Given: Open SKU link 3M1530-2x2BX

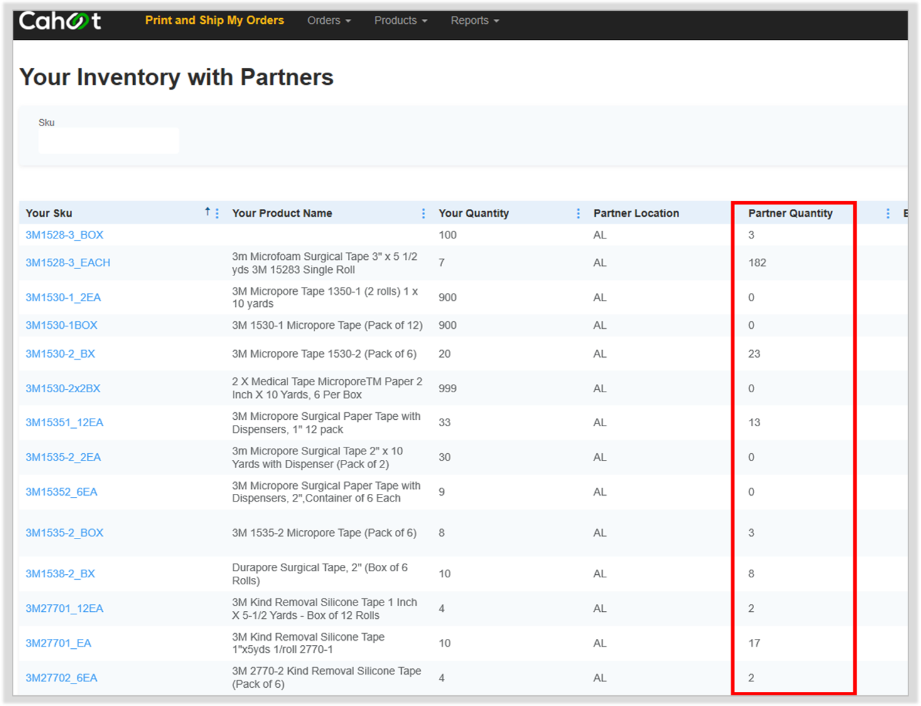Looking at the screenshot, I should pos(63,388).
